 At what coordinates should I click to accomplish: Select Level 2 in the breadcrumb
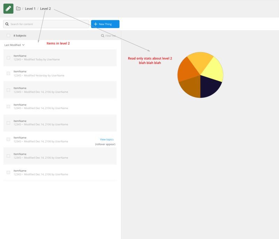pos(45,8)
